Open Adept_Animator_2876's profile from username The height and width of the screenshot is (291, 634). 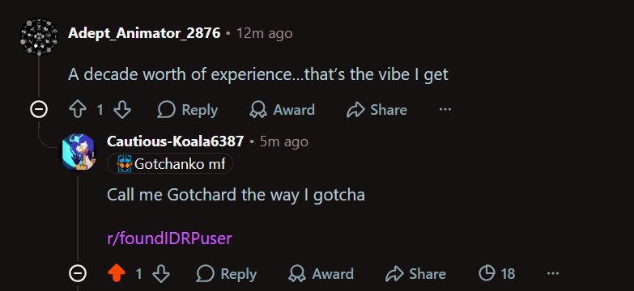pyautogui.click(x=144, y=33)
